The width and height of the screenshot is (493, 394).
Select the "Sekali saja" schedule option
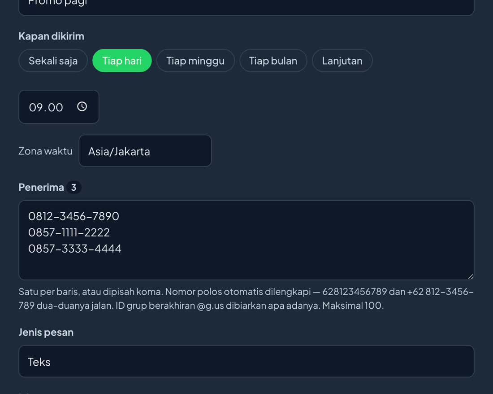click(53, 61)
